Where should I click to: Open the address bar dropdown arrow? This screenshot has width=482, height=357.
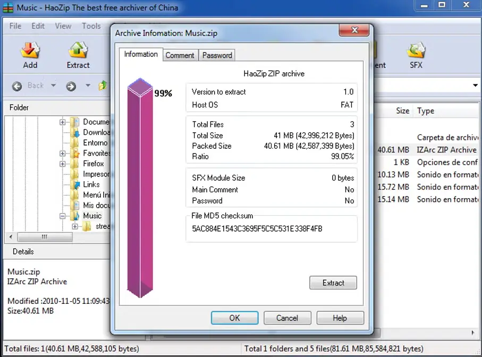click(475, 86)
